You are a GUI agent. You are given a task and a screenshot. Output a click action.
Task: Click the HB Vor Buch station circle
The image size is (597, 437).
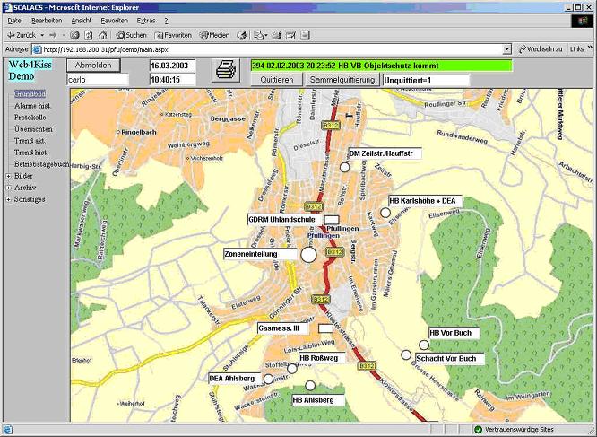tap(424, 345)
